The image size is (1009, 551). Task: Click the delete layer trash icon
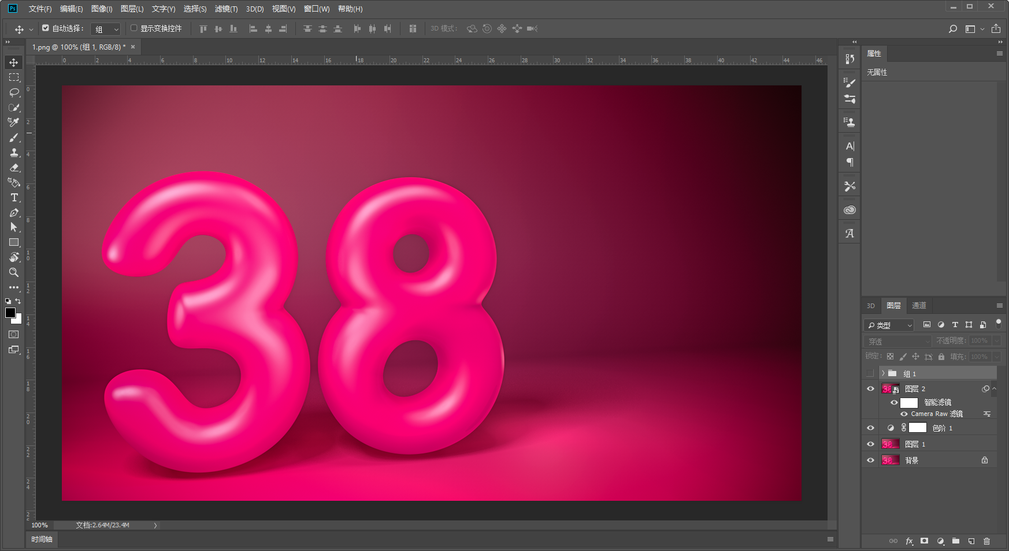click(x=986, y=541)
